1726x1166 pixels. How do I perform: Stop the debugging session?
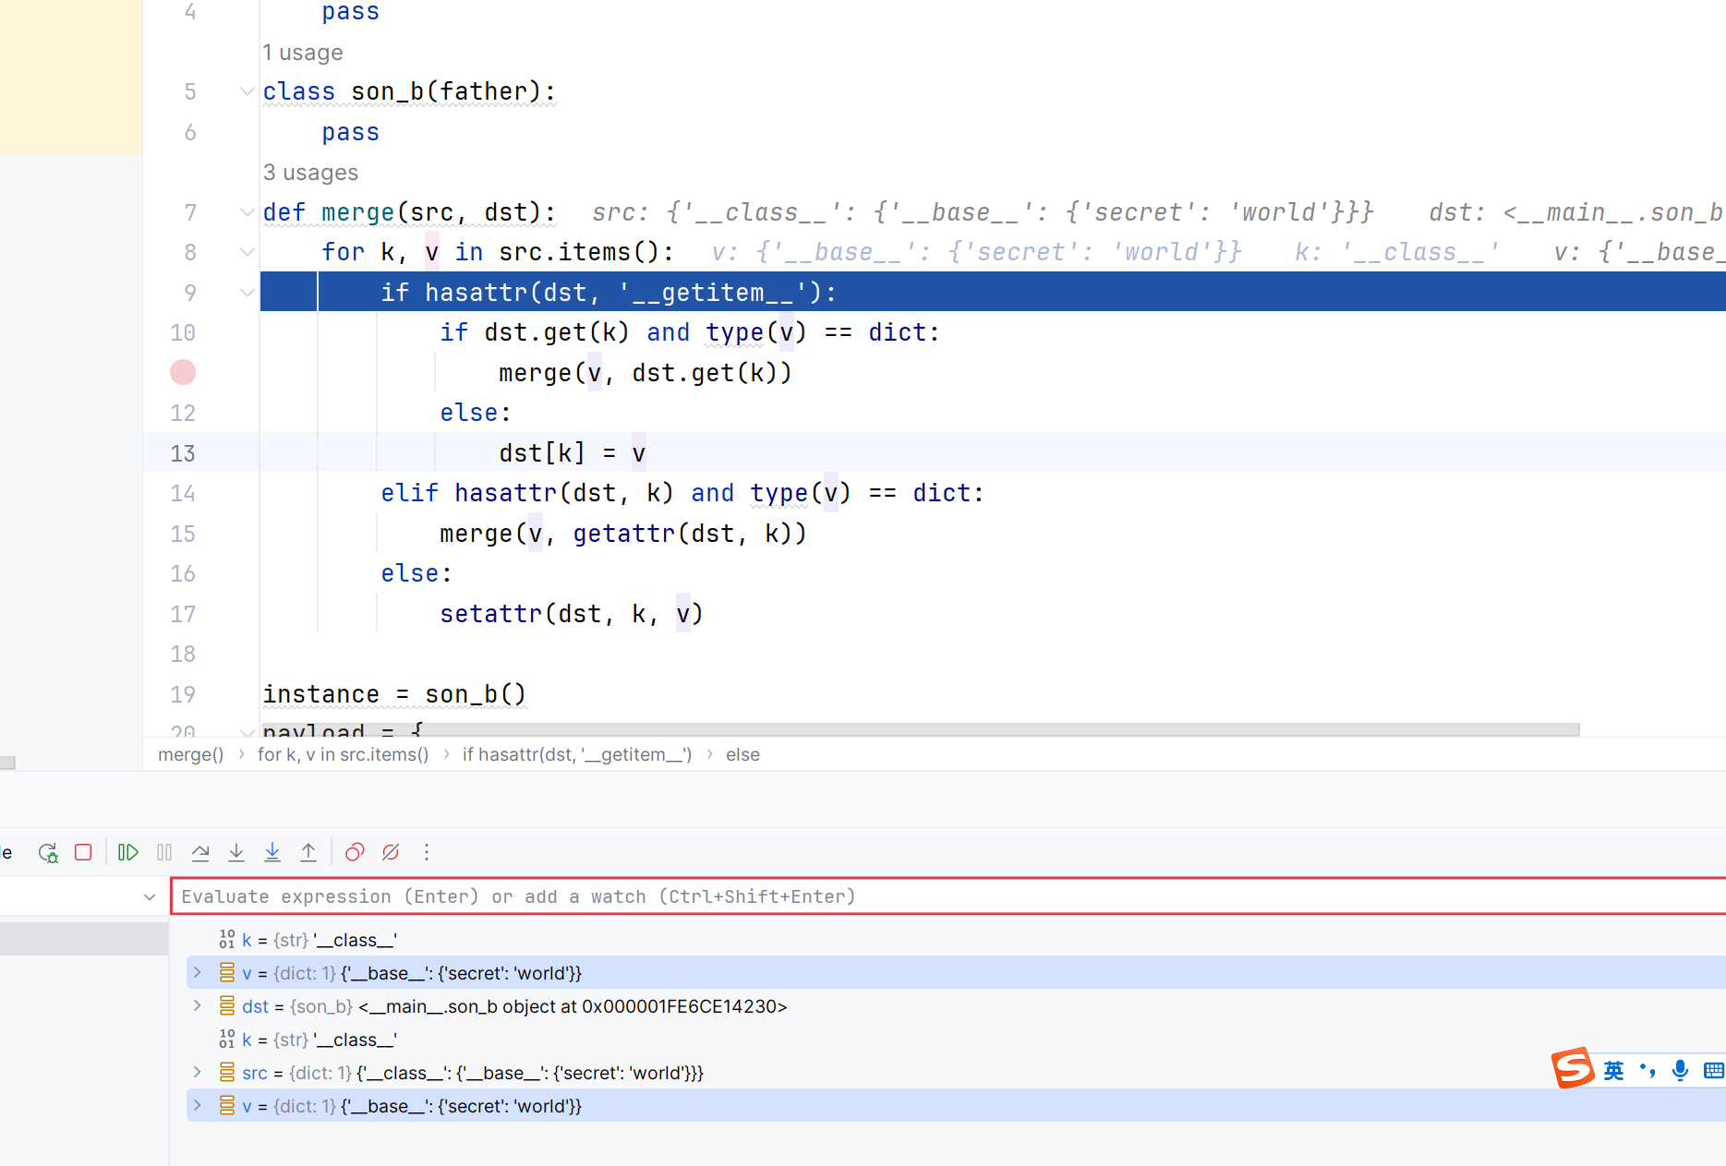pyautogui.click(x=83, y=852)
